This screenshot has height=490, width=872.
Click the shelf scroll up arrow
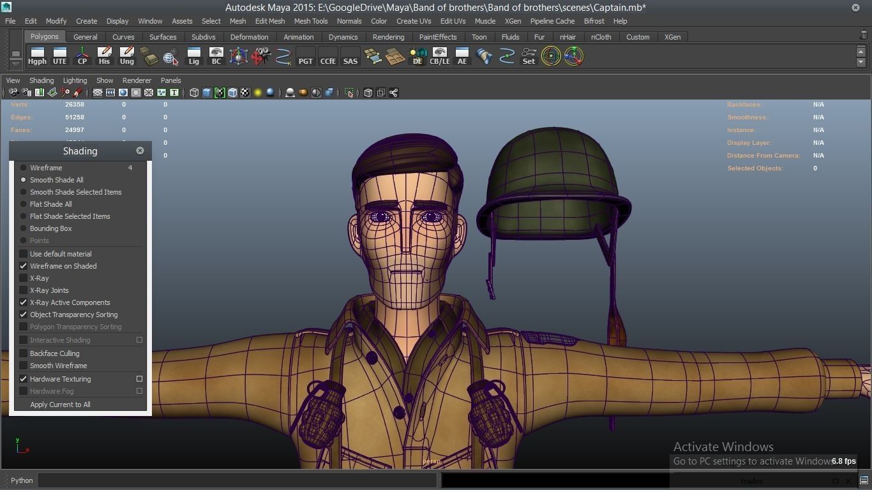coord(861,52)
